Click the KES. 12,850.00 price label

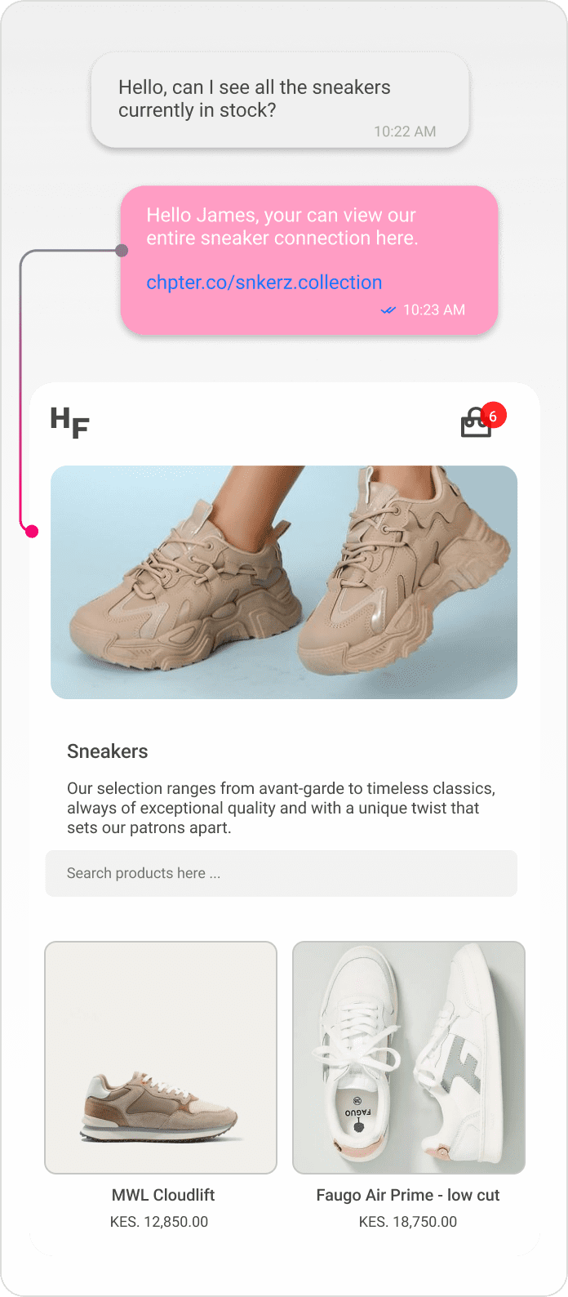pyautogui.click(x=159, y=1222)
